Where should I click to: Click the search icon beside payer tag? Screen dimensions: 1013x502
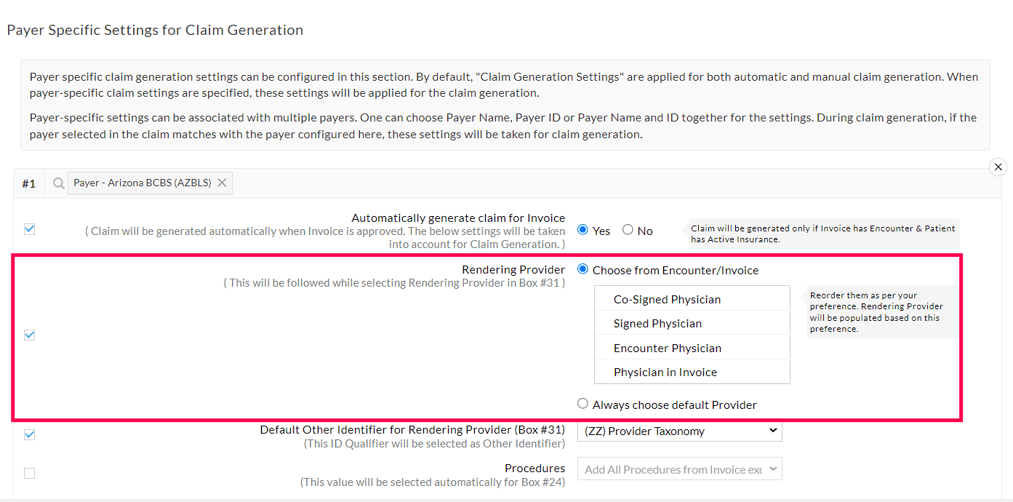click(x=58, y=183)
